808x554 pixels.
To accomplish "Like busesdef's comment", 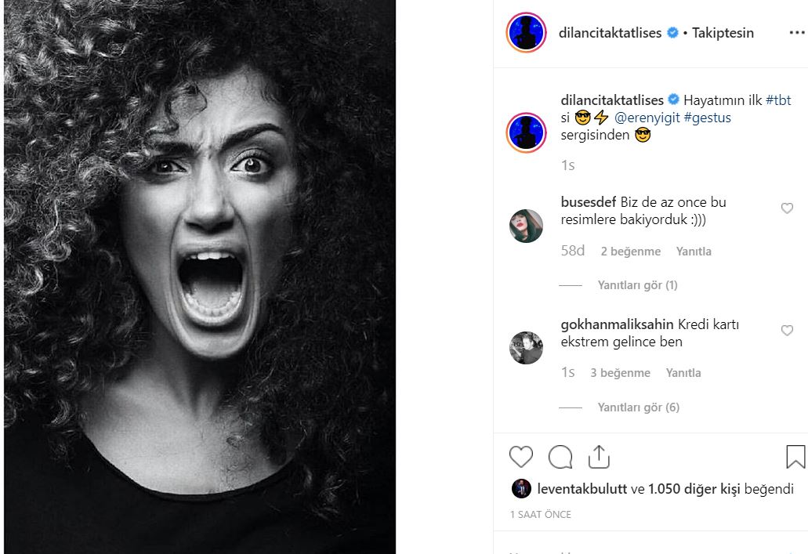I will coord(787,208).
